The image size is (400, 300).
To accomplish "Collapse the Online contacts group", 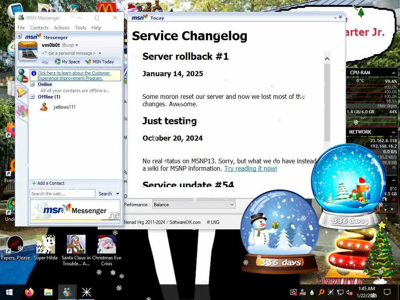I will pos(32,84).
